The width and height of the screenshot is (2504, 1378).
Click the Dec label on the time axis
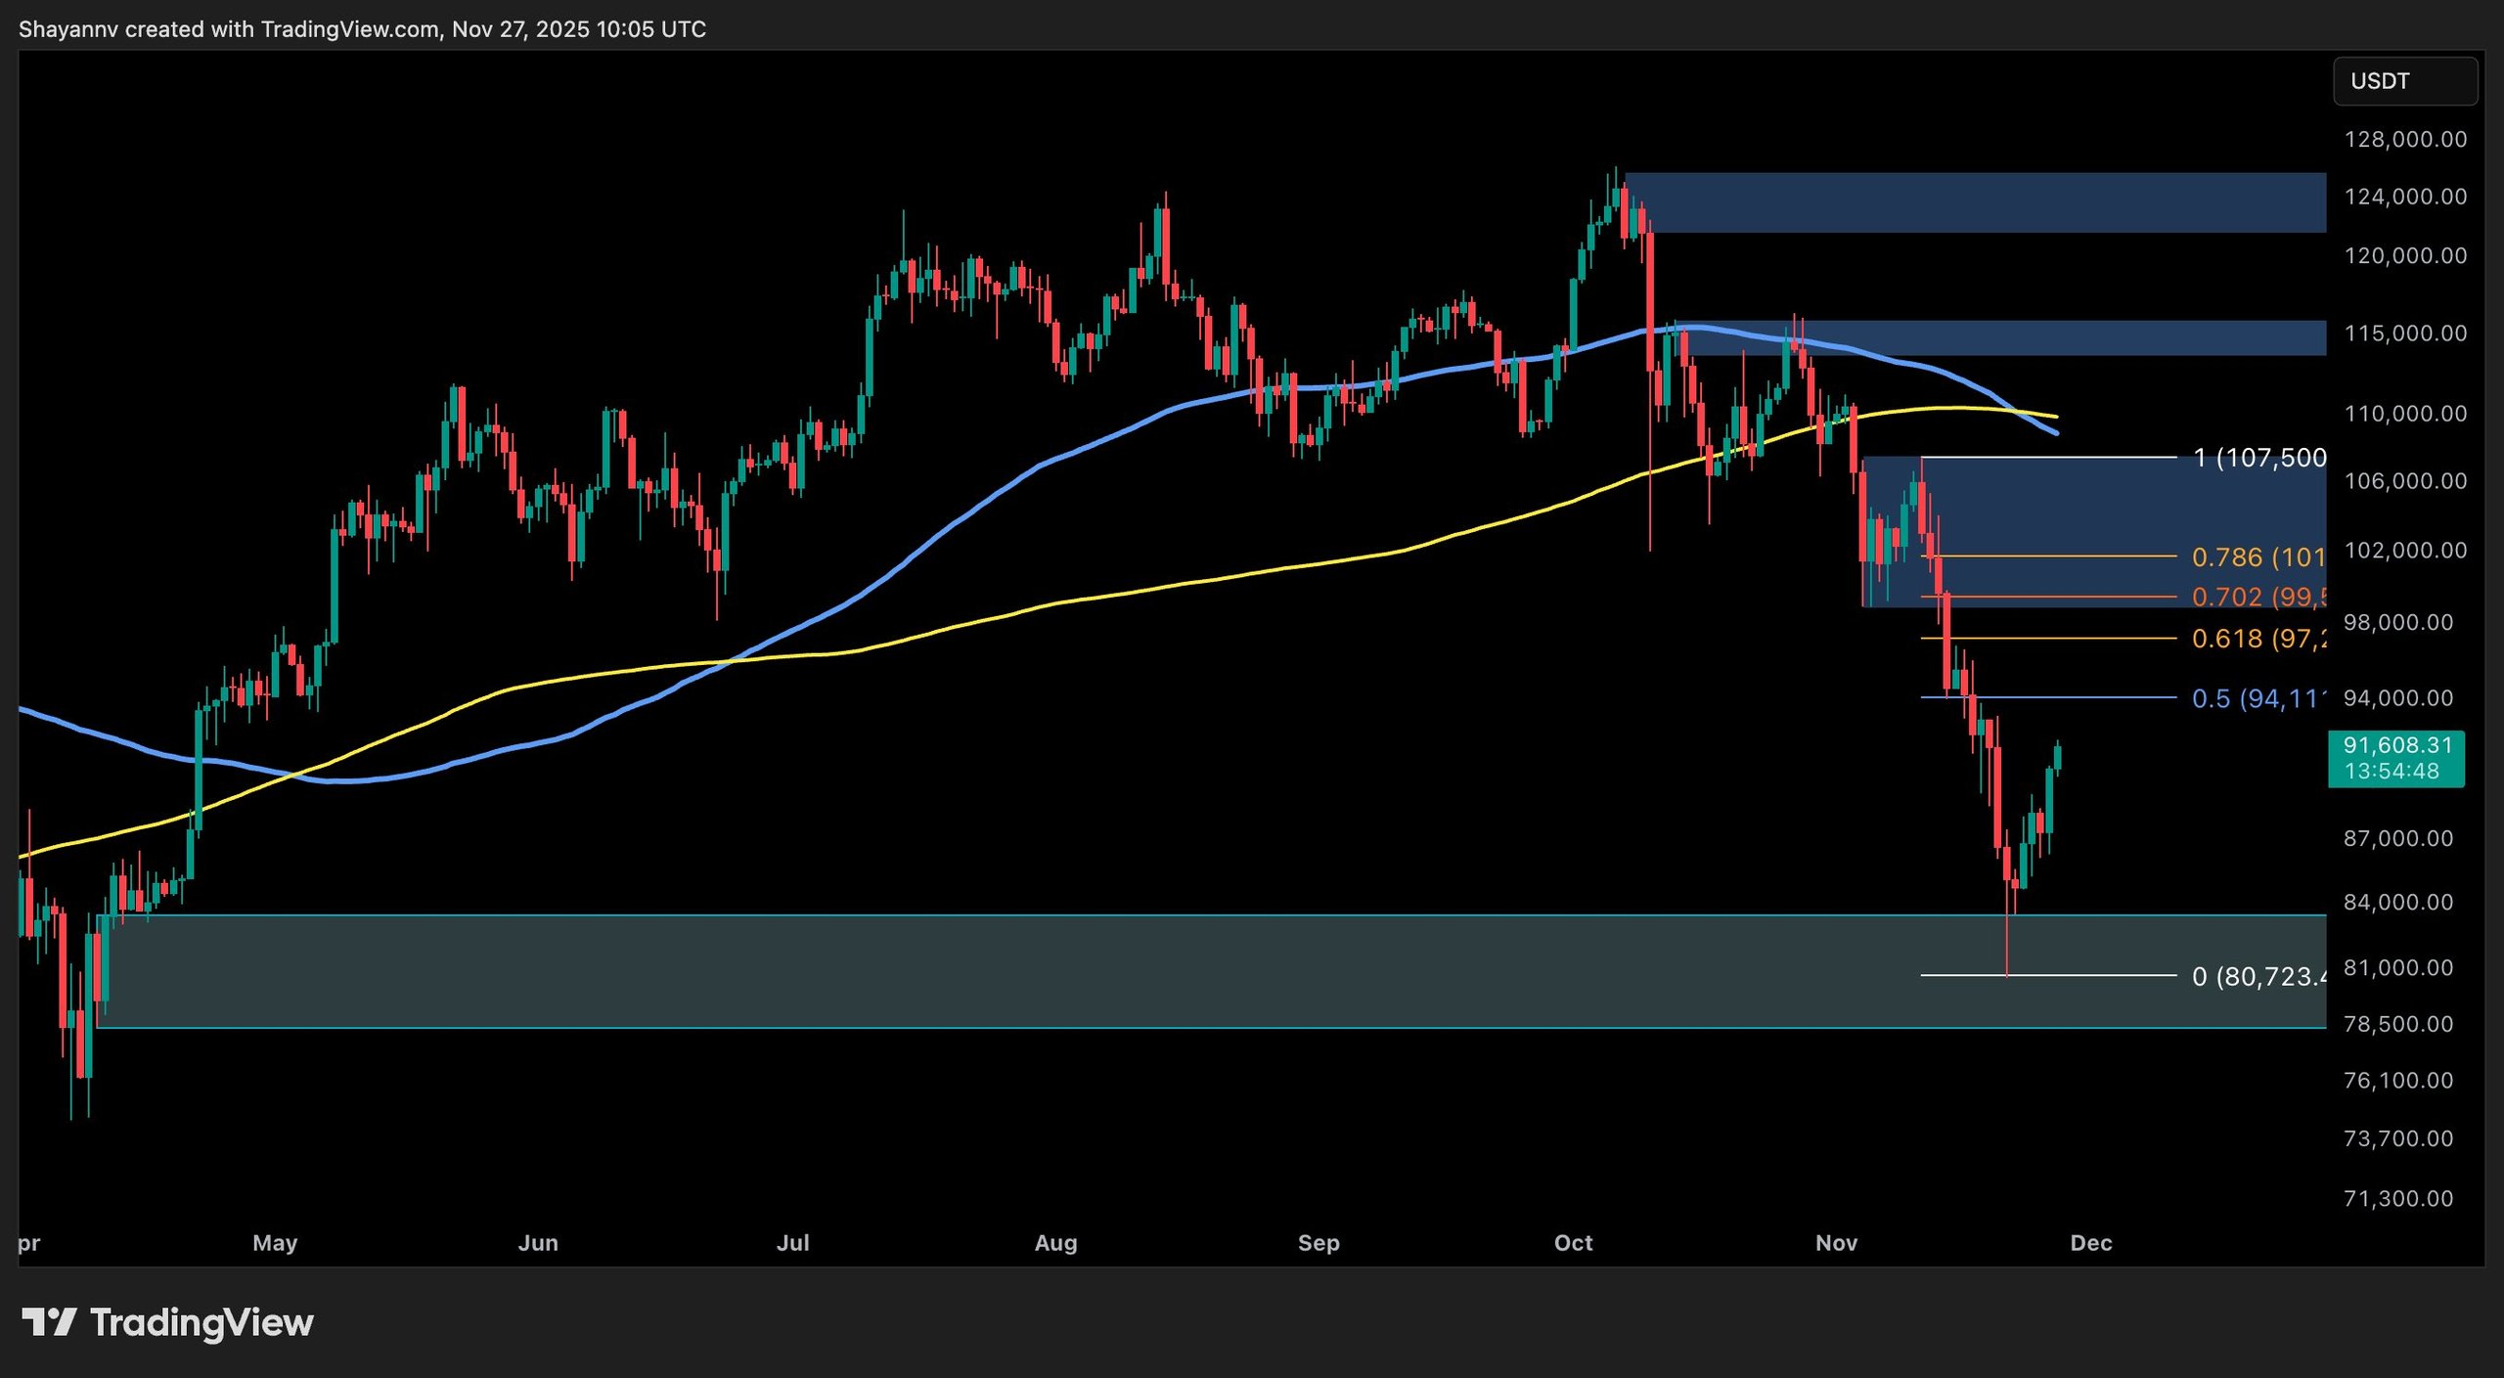[2094, 1243]
